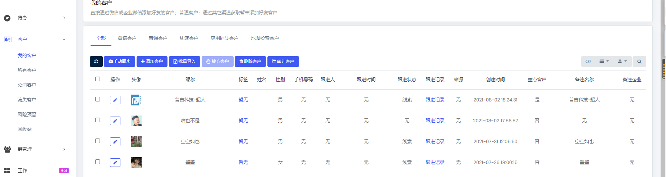The image size is (666, 177).
Task: Click the 放弃客户 button
Action: pos(217,62)
